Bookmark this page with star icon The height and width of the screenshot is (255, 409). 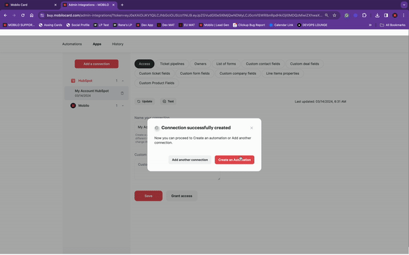point(335,16)
